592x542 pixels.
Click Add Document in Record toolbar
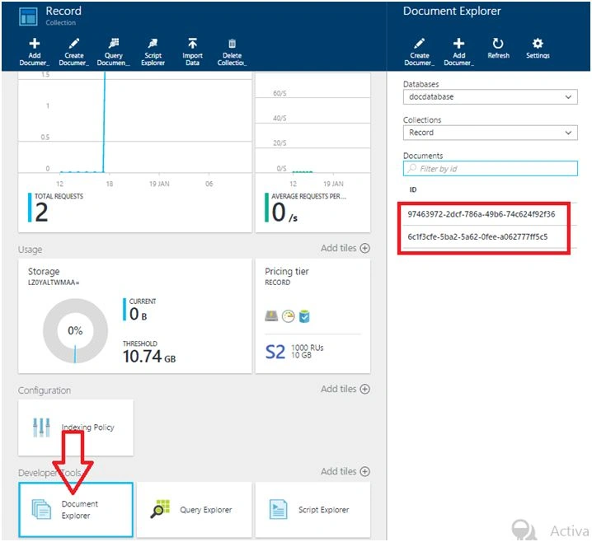[x=35, y=52]
